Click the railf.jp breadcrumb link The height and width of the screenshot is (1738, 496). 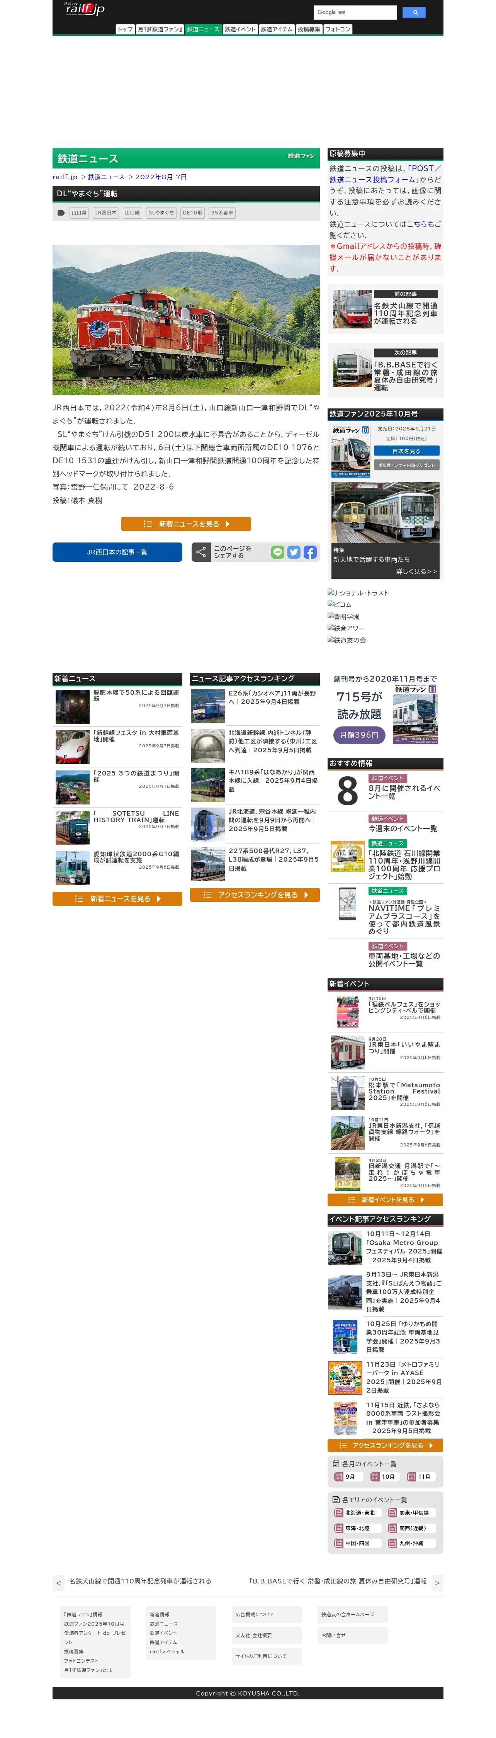(x=65, y=177)
